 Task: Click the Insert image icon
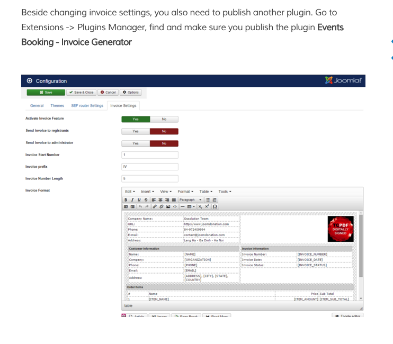(168, 206)
